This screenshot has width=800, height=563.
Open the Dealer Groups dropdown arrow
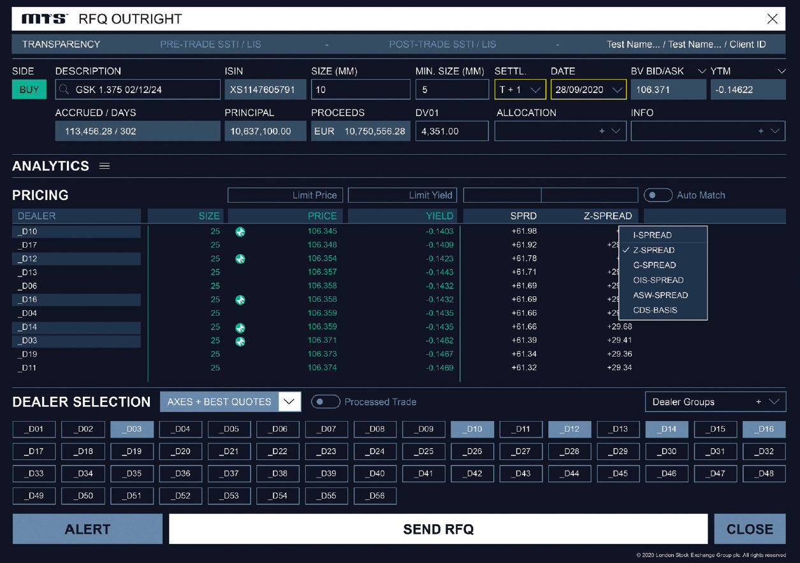(774, 403)
